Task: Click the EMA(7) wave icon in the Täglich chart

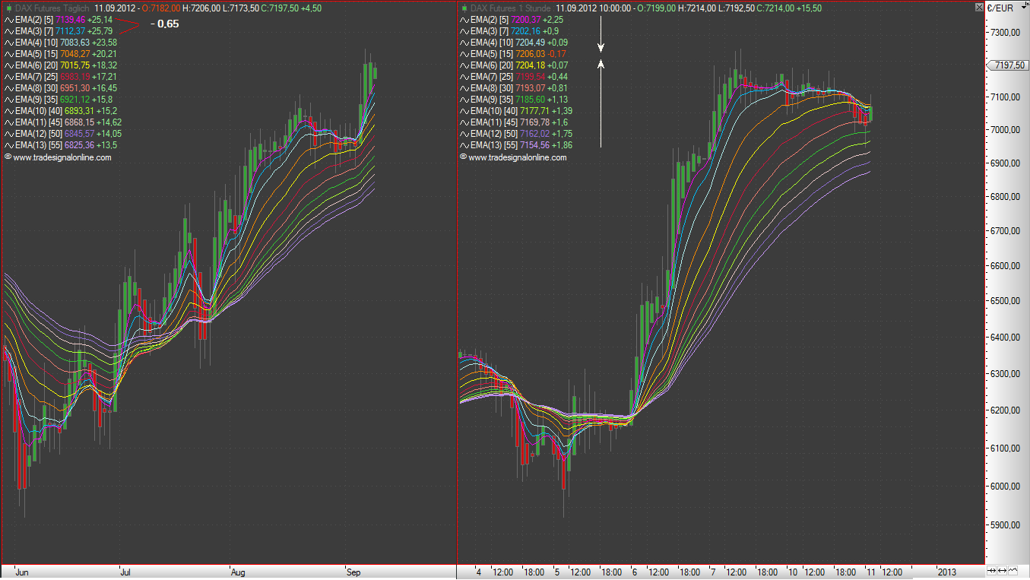Action: [x=8, y=77]
